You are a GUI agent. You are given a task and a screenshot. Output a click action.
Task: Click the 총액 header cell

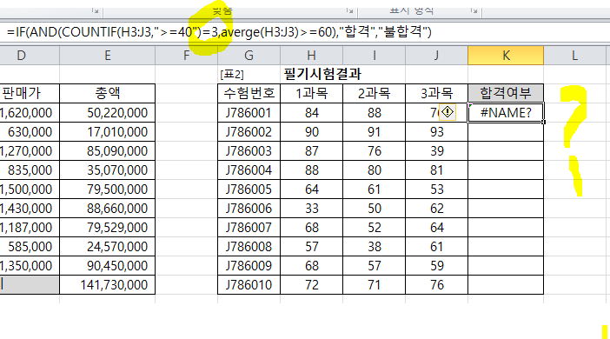pyautogui.click(x=108, y=93)
